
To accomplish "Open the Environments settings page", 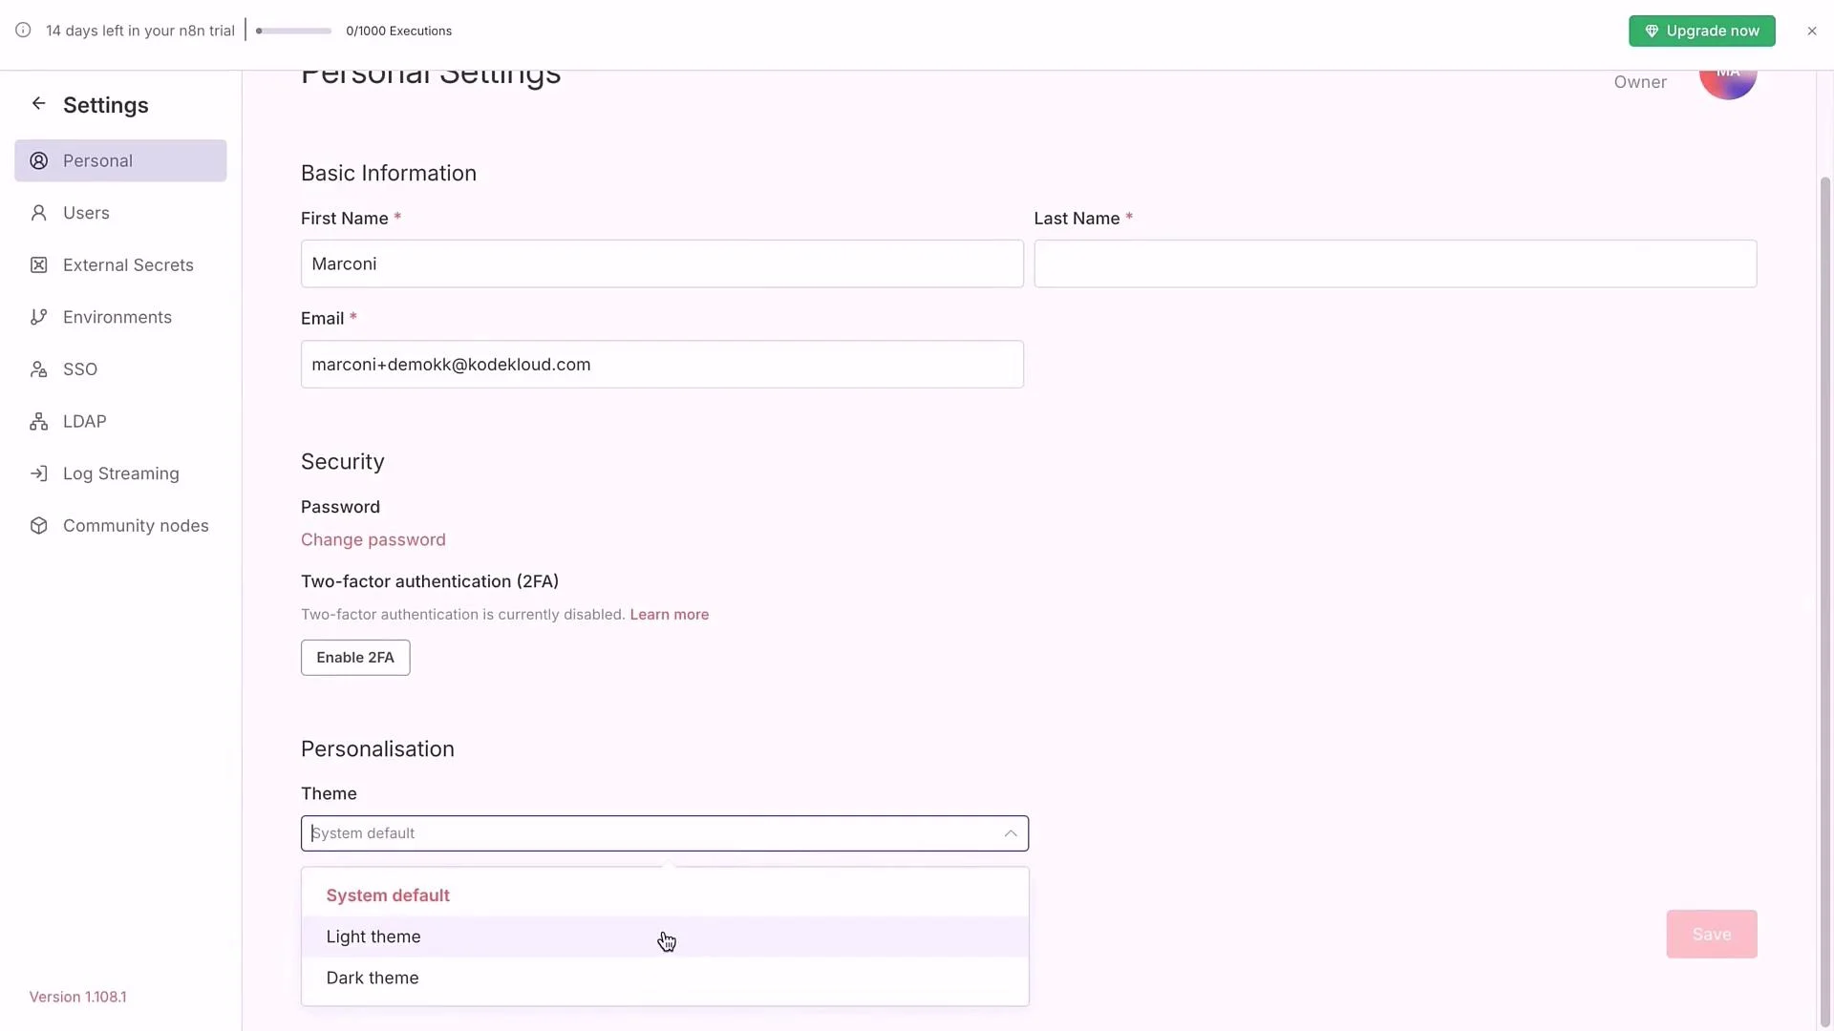I will point(120,317).
